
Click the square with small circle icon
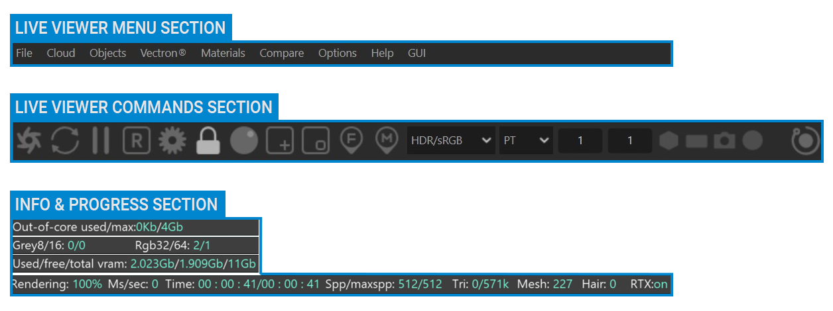click(x=316, y=140)
